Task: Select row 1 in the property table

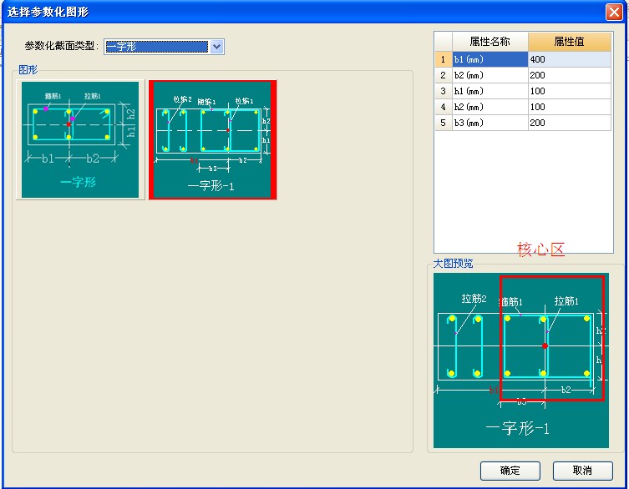Action: tap(443, 59)
